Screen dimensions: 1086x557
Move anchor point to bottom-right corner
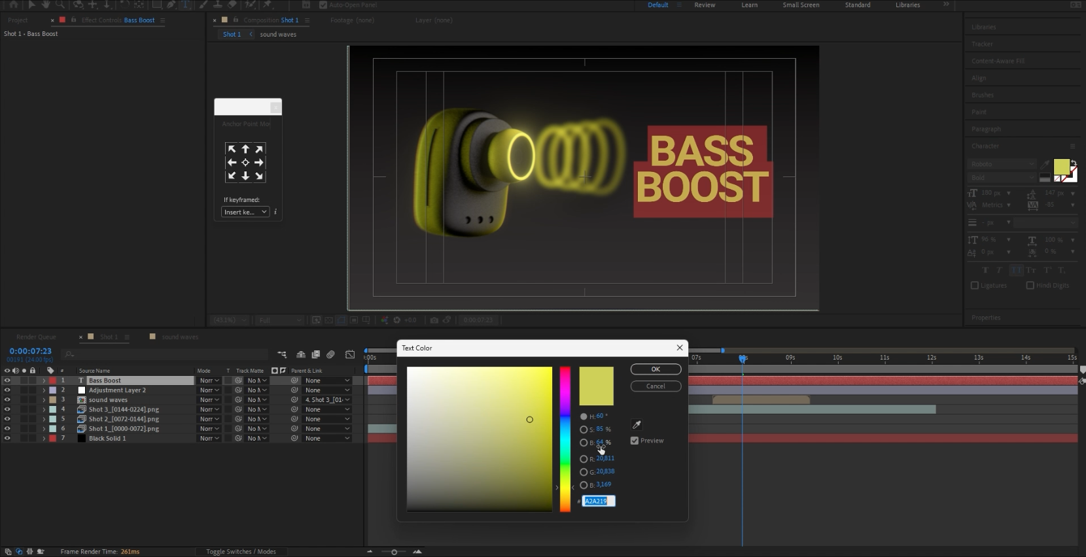[x=259, y=176]
